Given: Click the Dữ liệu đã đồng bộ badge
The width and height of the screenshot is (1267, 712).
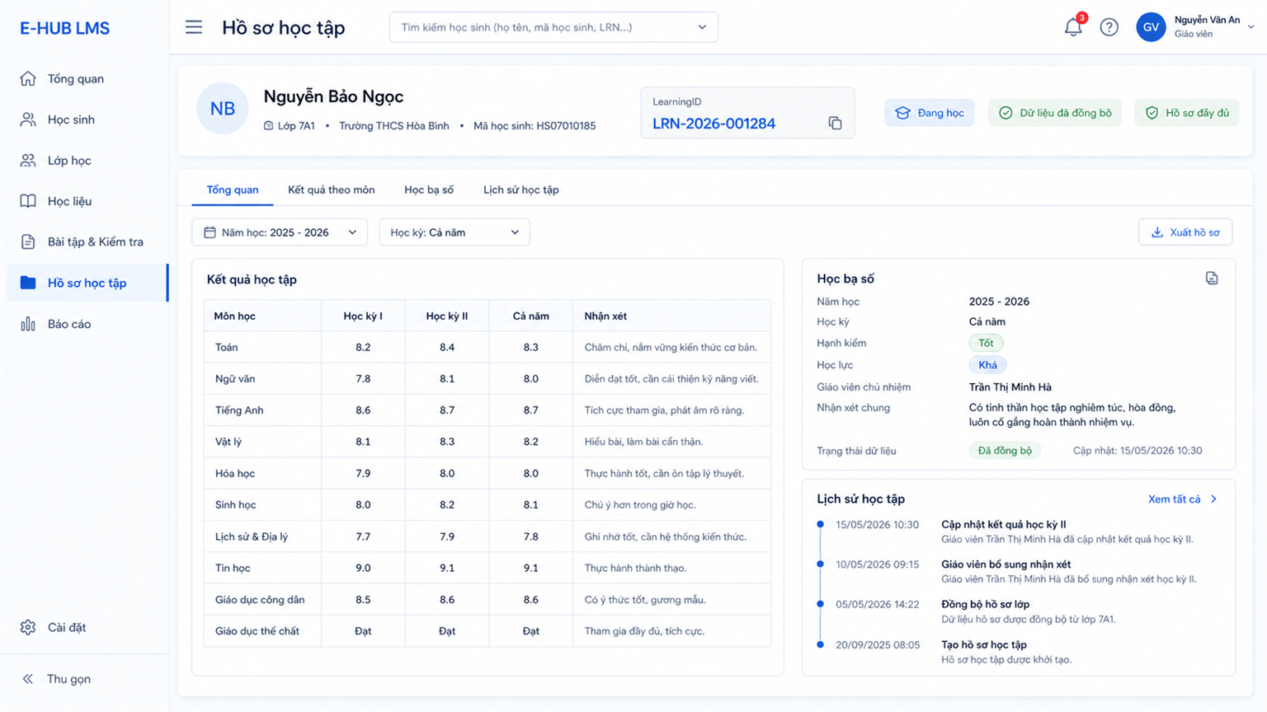Looking at the screenshot, I should [x=1055, y=113].
